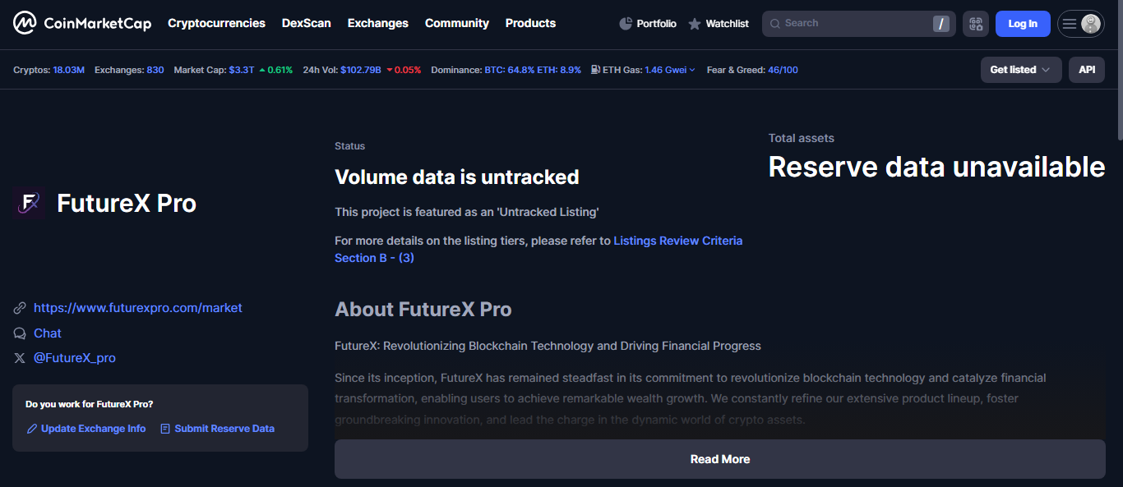Click the About FutureX Pro heading
The image size is (1123, 487).
click(x=423, y=310)
